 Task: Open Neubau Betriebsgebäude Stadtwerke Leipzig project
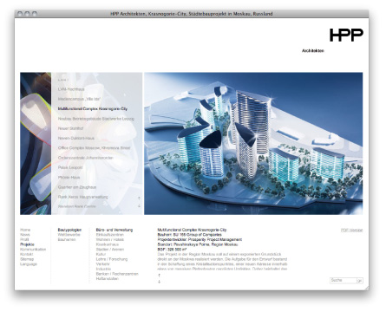click(x=96, y=119)
